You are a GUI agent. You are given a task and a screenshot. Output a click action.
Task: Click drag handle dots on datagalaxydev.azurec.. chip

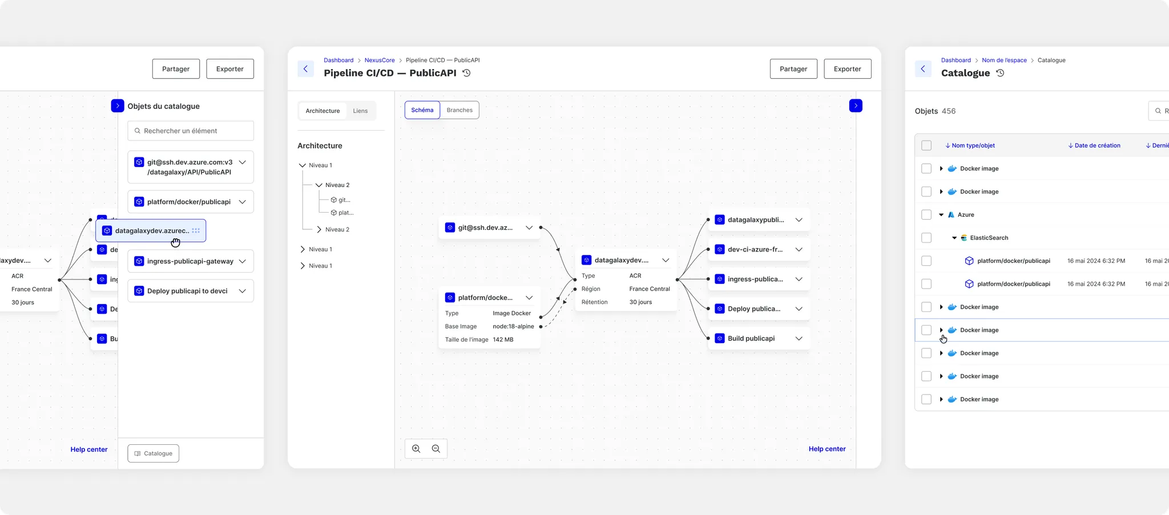[x=196, y=231]
